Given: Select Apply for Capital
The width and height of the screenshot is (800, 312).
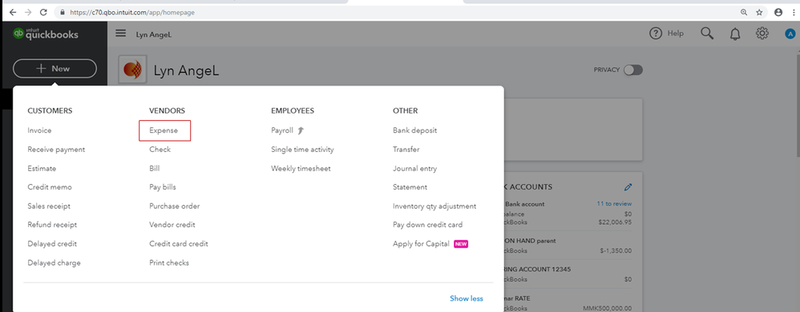Looking at the screenshot, I should coord(421,244).
